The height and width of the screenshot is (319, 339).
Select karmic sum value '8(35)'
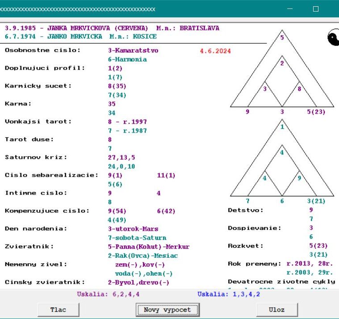[x=117, y=86]
